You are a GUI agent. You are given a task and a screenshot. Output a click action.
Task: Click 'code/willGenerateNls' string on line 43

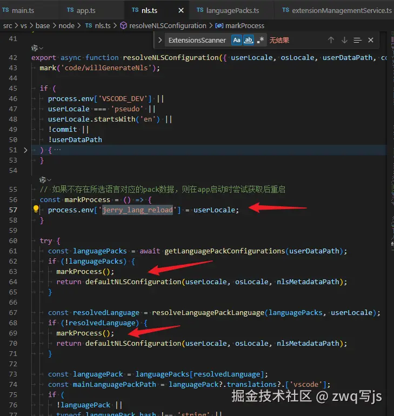[106, 68]
